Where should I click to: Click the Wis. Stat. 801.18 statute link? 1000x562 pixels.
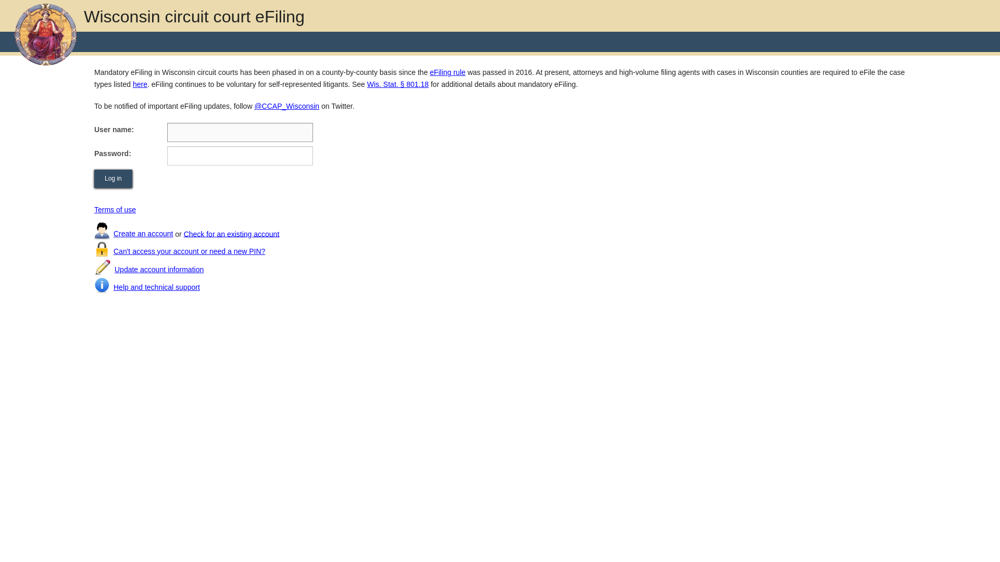coord(398,84)
